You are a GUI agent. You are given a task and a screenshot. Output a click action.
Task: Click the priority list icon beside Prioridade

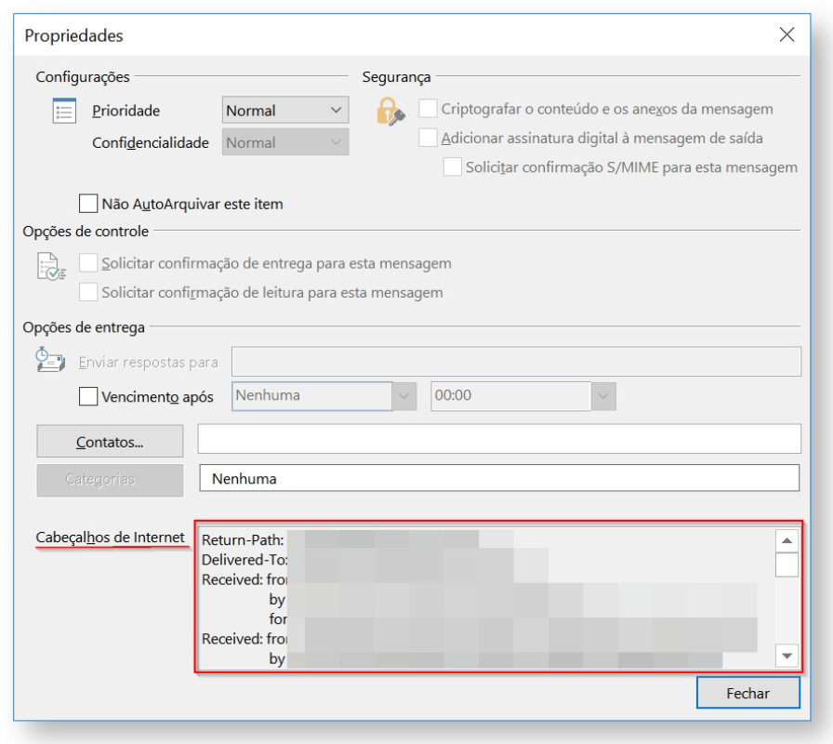(x=63, y=111)
